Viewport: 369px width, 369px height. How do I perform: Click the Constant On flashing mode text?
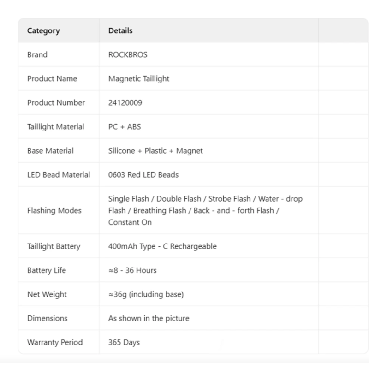130,222
